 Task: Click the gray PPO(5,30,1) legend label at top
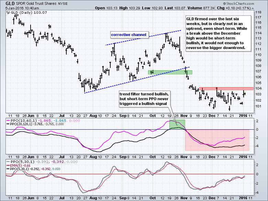click(22, 162)
